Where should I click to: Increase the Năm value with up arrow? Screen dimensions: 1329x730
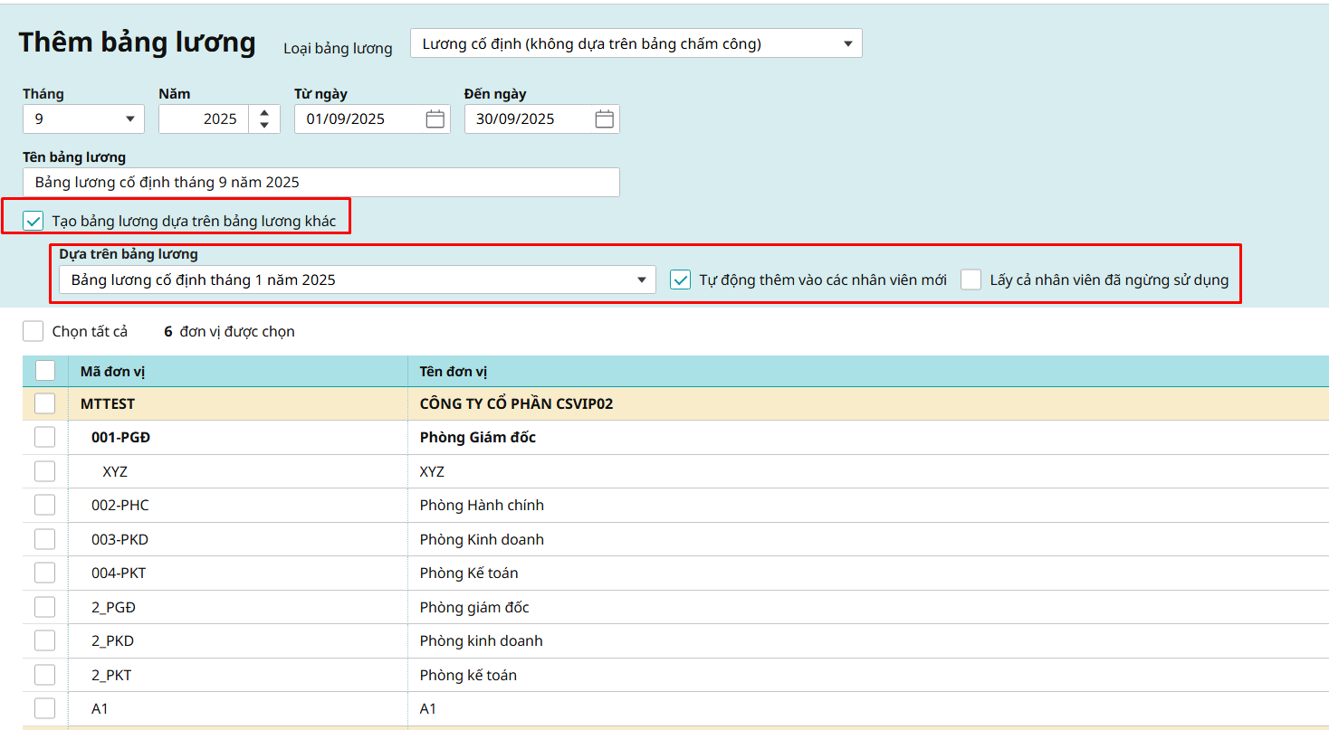click(263, 112)
